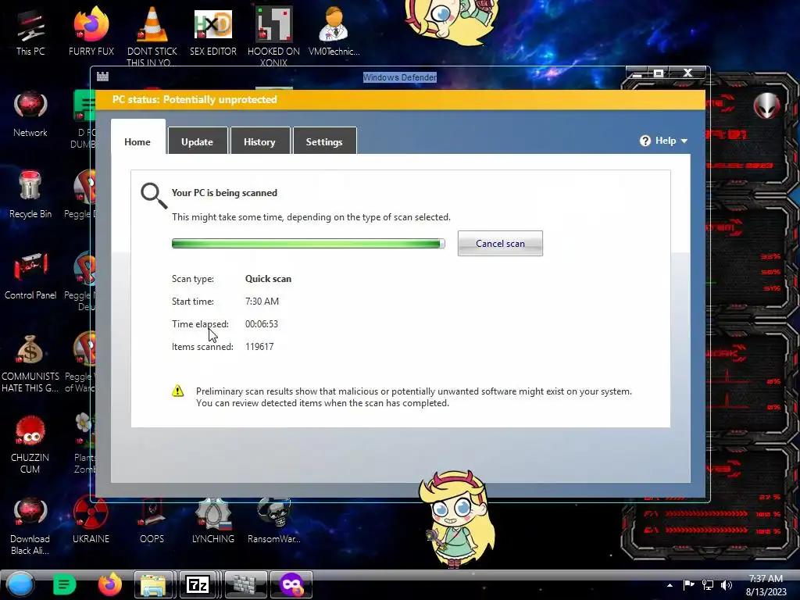Click the network tray icon
The width and height of the screenshot is (800, 600).
pos(708,584)
